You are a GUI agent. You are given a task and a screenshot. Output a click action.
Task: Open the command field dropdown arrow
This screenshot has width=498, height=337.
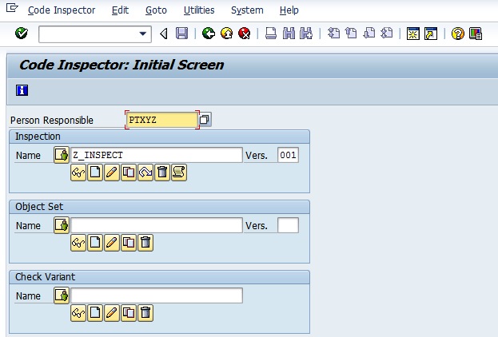(143, 34)
